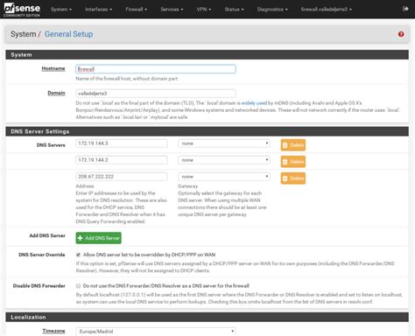
Task: Click the Domain label
Action: (56, 93)
